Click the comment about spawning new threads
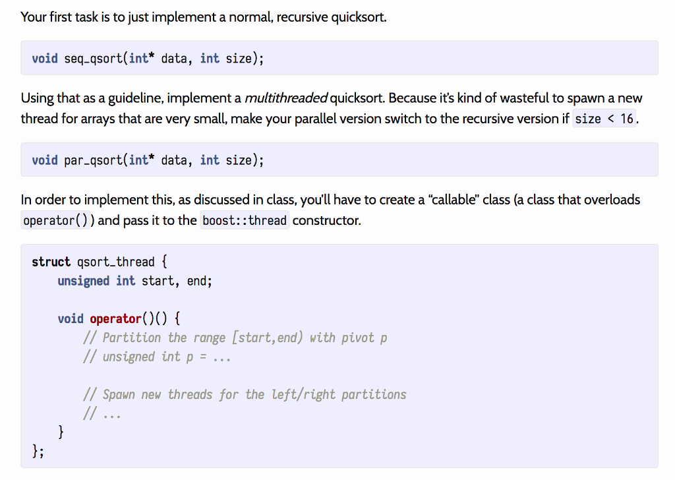Viewport: 675px width, 480px height. click(245, 394)
